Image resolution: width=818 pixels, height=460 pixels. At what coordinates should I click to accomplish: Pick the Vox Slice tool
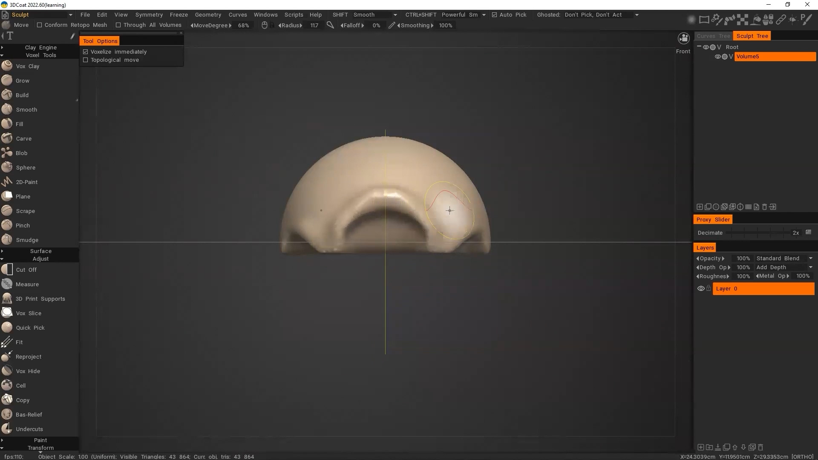point(29,313)
